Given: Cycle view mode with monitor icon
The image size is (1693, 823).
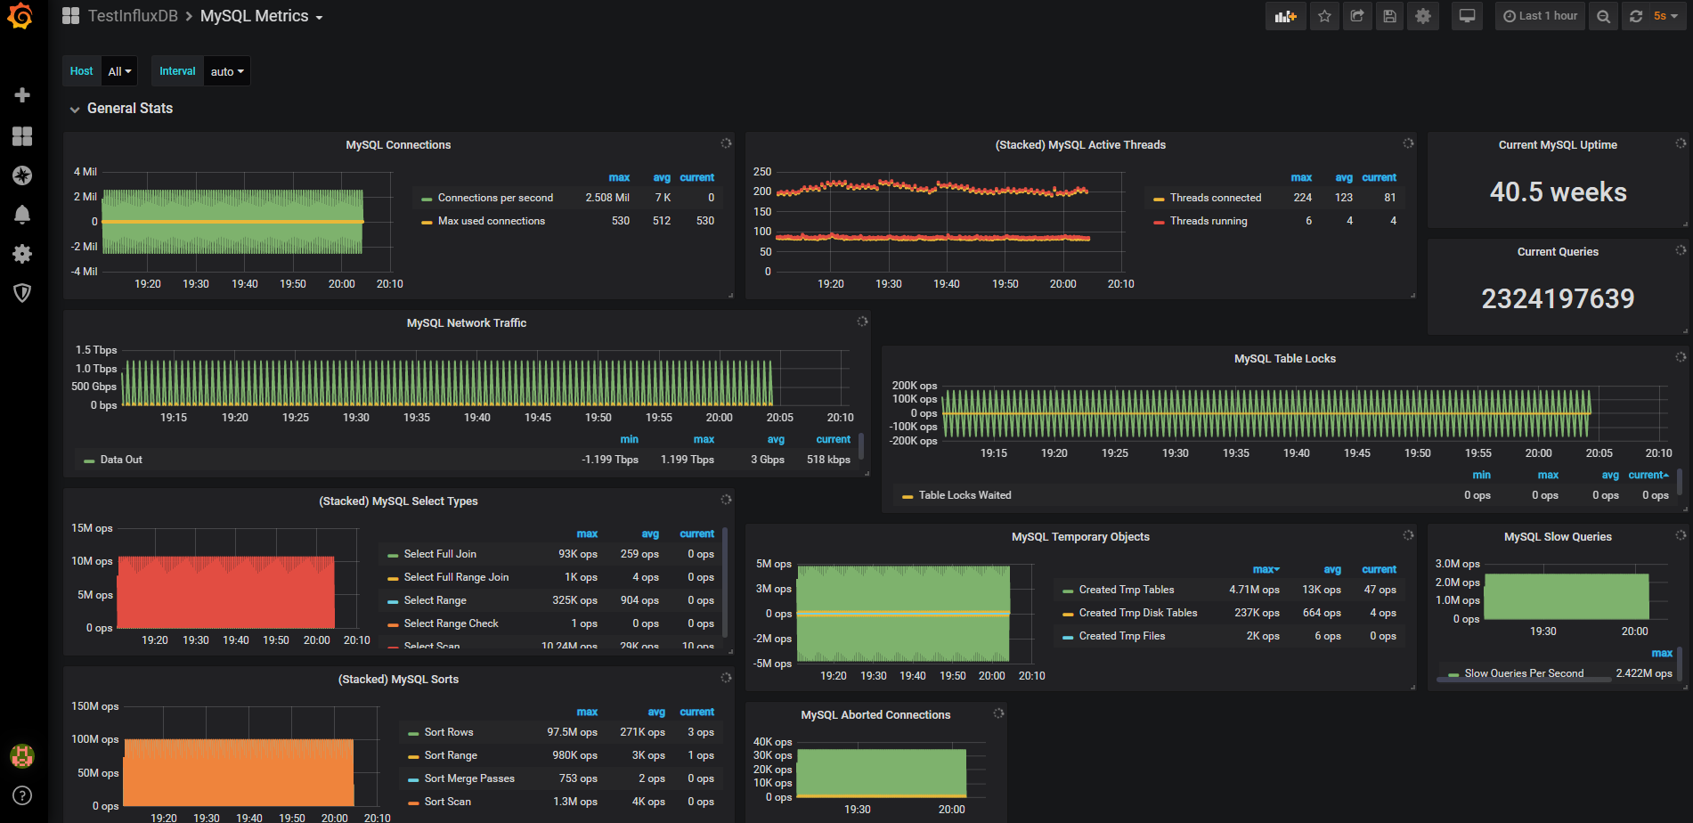Looking at the screenshot, I should (1467, 16).
